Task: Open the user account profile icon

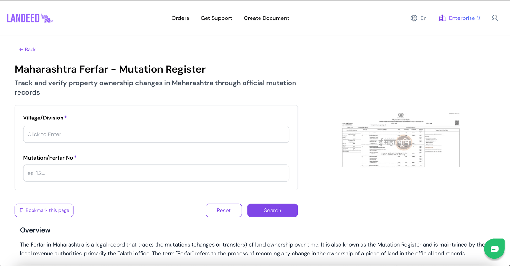Action: [494, 18]
